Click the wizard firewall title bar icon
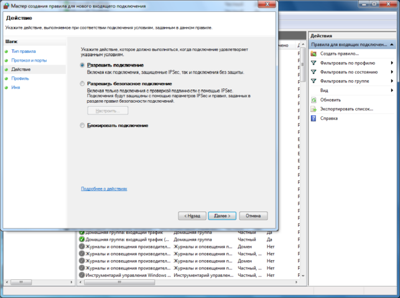The height and width of the screenshot is (298, 400). pos(6,6)
